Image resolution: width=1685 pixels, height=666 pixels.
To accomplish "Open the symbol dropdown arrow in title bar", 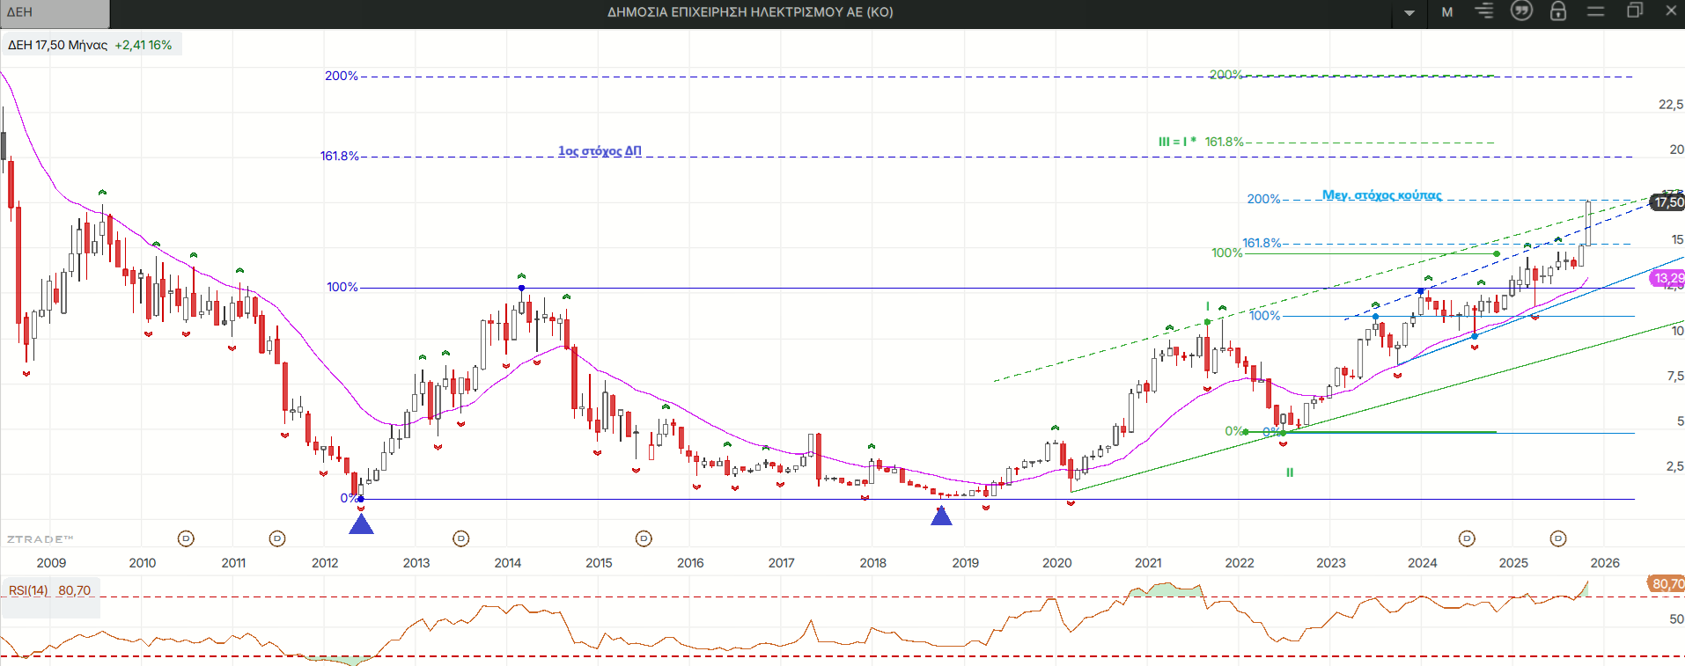I will 1409,12.
